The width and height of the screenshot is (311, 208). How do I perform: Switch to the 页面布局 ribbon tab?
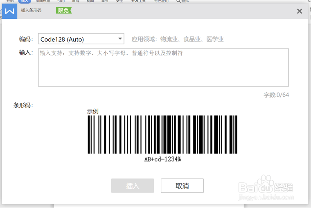coord(43,1)
